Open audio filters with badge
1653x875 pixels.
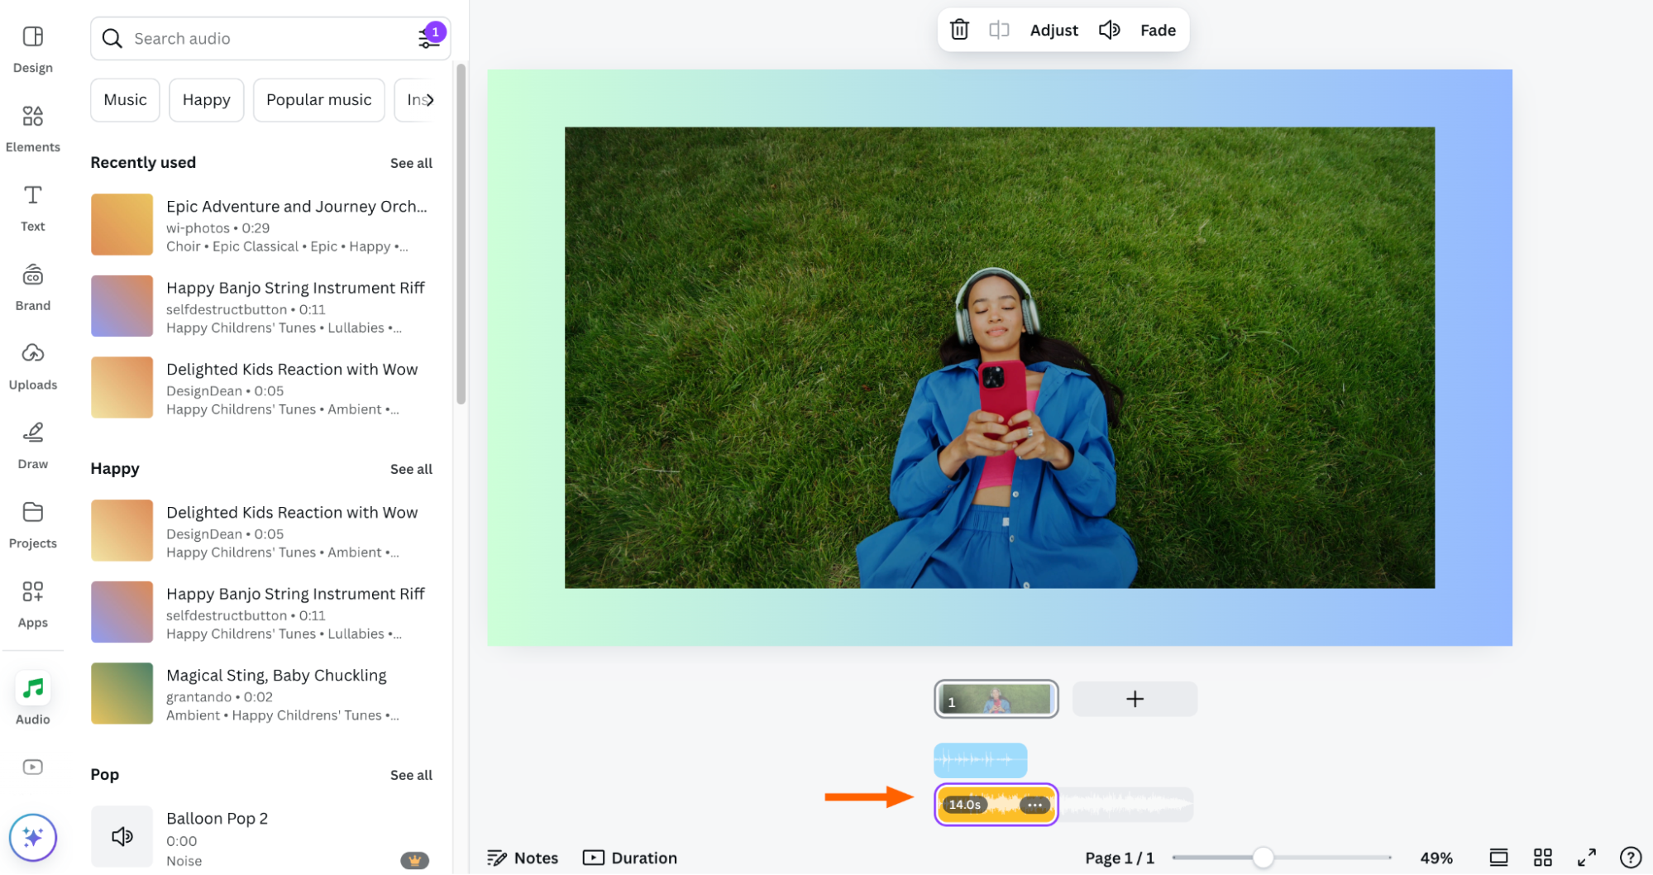pos(429,37)
